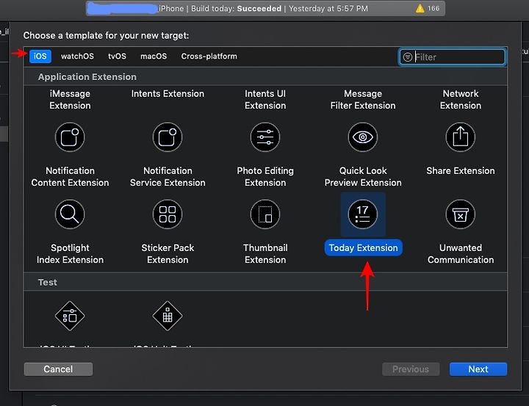The height and width of the screenshot is (406, 529).
Task: Select the Intents Extension label
Action: (x=168, y=94)
